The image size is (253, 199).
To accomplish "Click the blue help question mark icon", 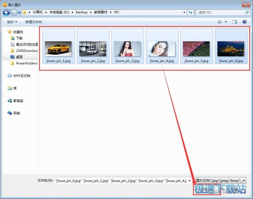I will click(x=245, y=22).
